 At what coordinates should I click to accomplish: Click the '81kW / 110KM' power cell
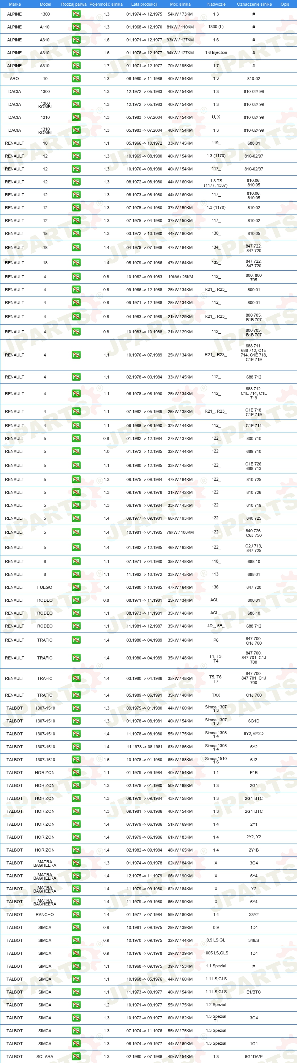pyautogui.click(x=180, y=27)
